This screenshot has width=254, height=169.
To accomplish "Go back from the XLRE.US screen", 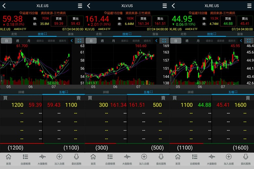I will [173, 6].
